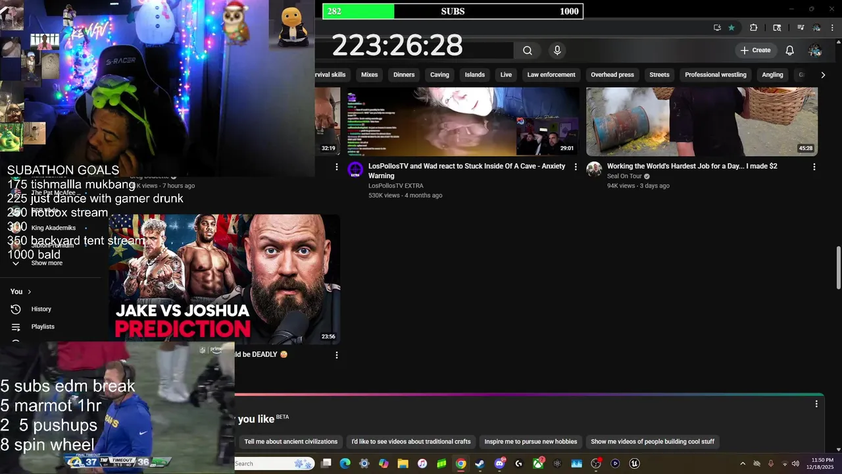
Task: Select the Caving filter chip
Action: 439,74
